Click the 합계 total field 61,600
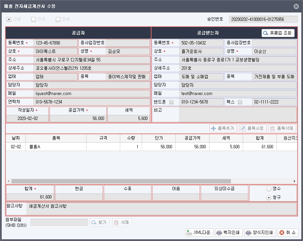Image resolution: width=303 pixels, height=241 pixels. tap(30, 197)
